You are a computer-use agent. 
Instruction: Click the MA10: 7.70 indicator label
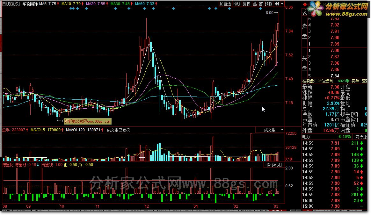point(71,4)
